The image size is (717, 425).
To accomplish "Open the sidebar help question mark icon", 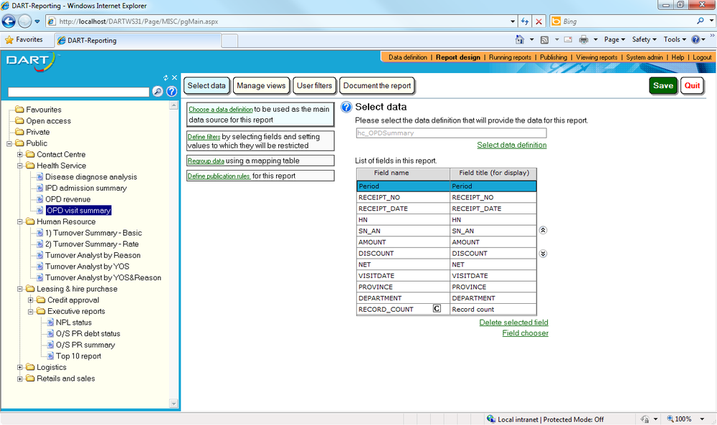I will coord(171,92).
